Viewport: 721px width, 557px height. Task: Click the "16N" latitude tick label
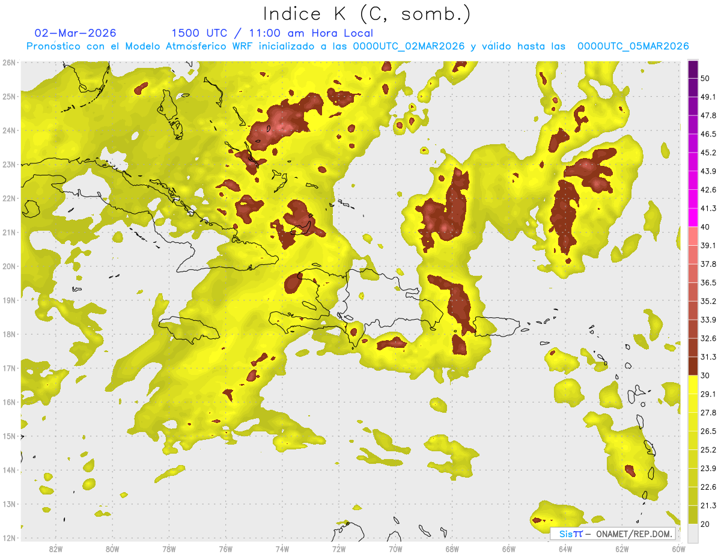tap(9, 402)
